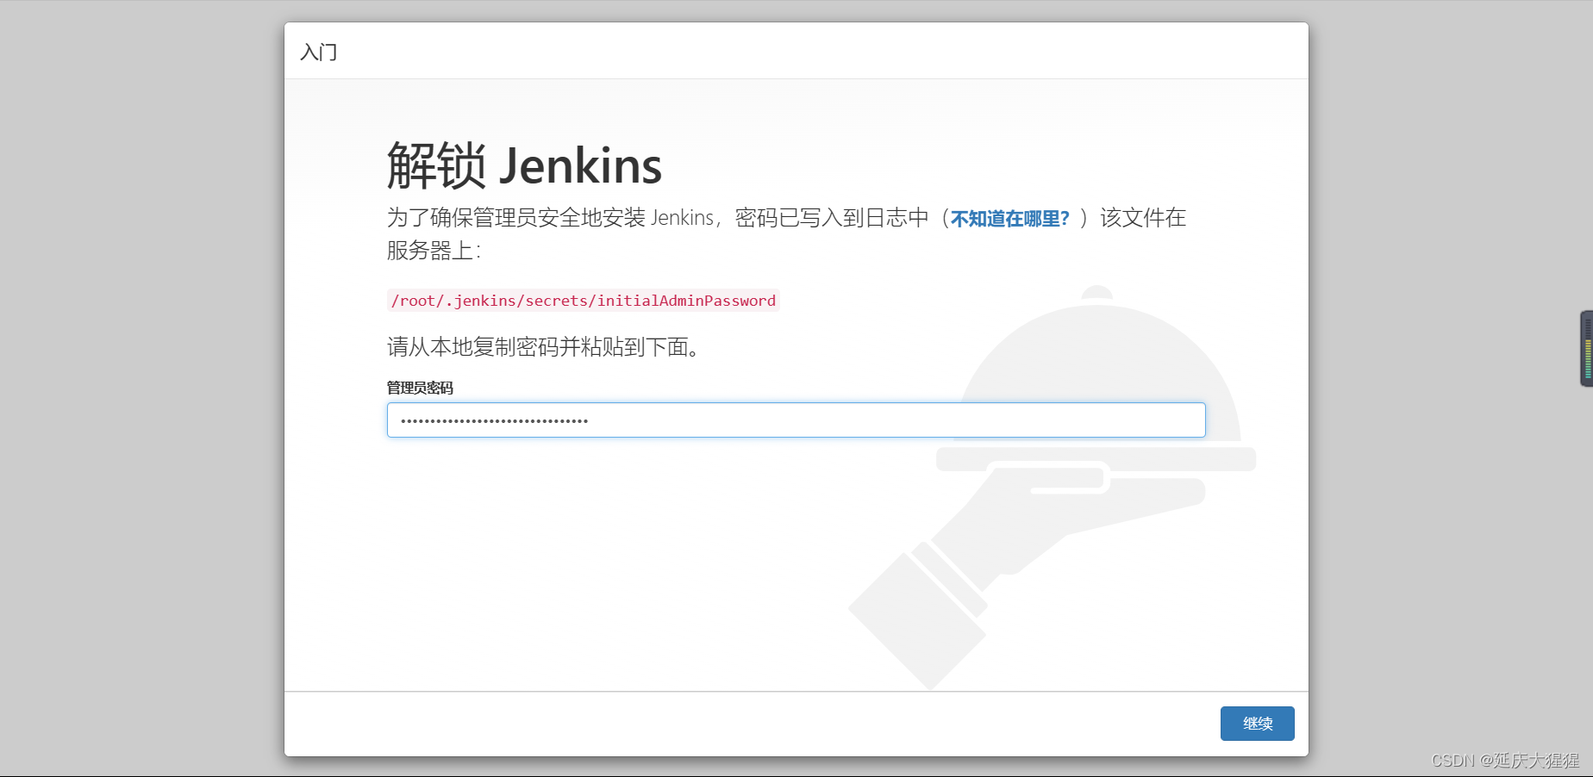1593x777 pixels.
Task: Select the /root/.jenkins/secrets/initialAdminPassword path text
Action: 584,301
